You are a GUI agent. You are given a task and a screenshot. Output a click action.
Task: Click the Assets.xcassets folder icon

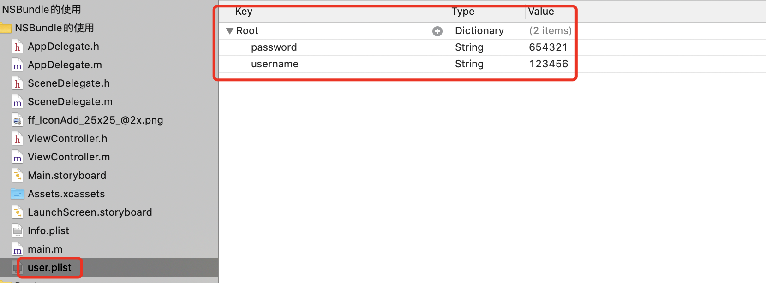click(x=18, y=194)
